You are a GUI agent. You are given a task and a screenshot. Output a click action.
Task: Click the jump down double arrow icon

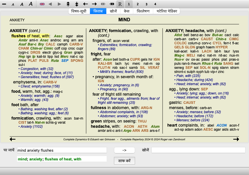point(77,4)
